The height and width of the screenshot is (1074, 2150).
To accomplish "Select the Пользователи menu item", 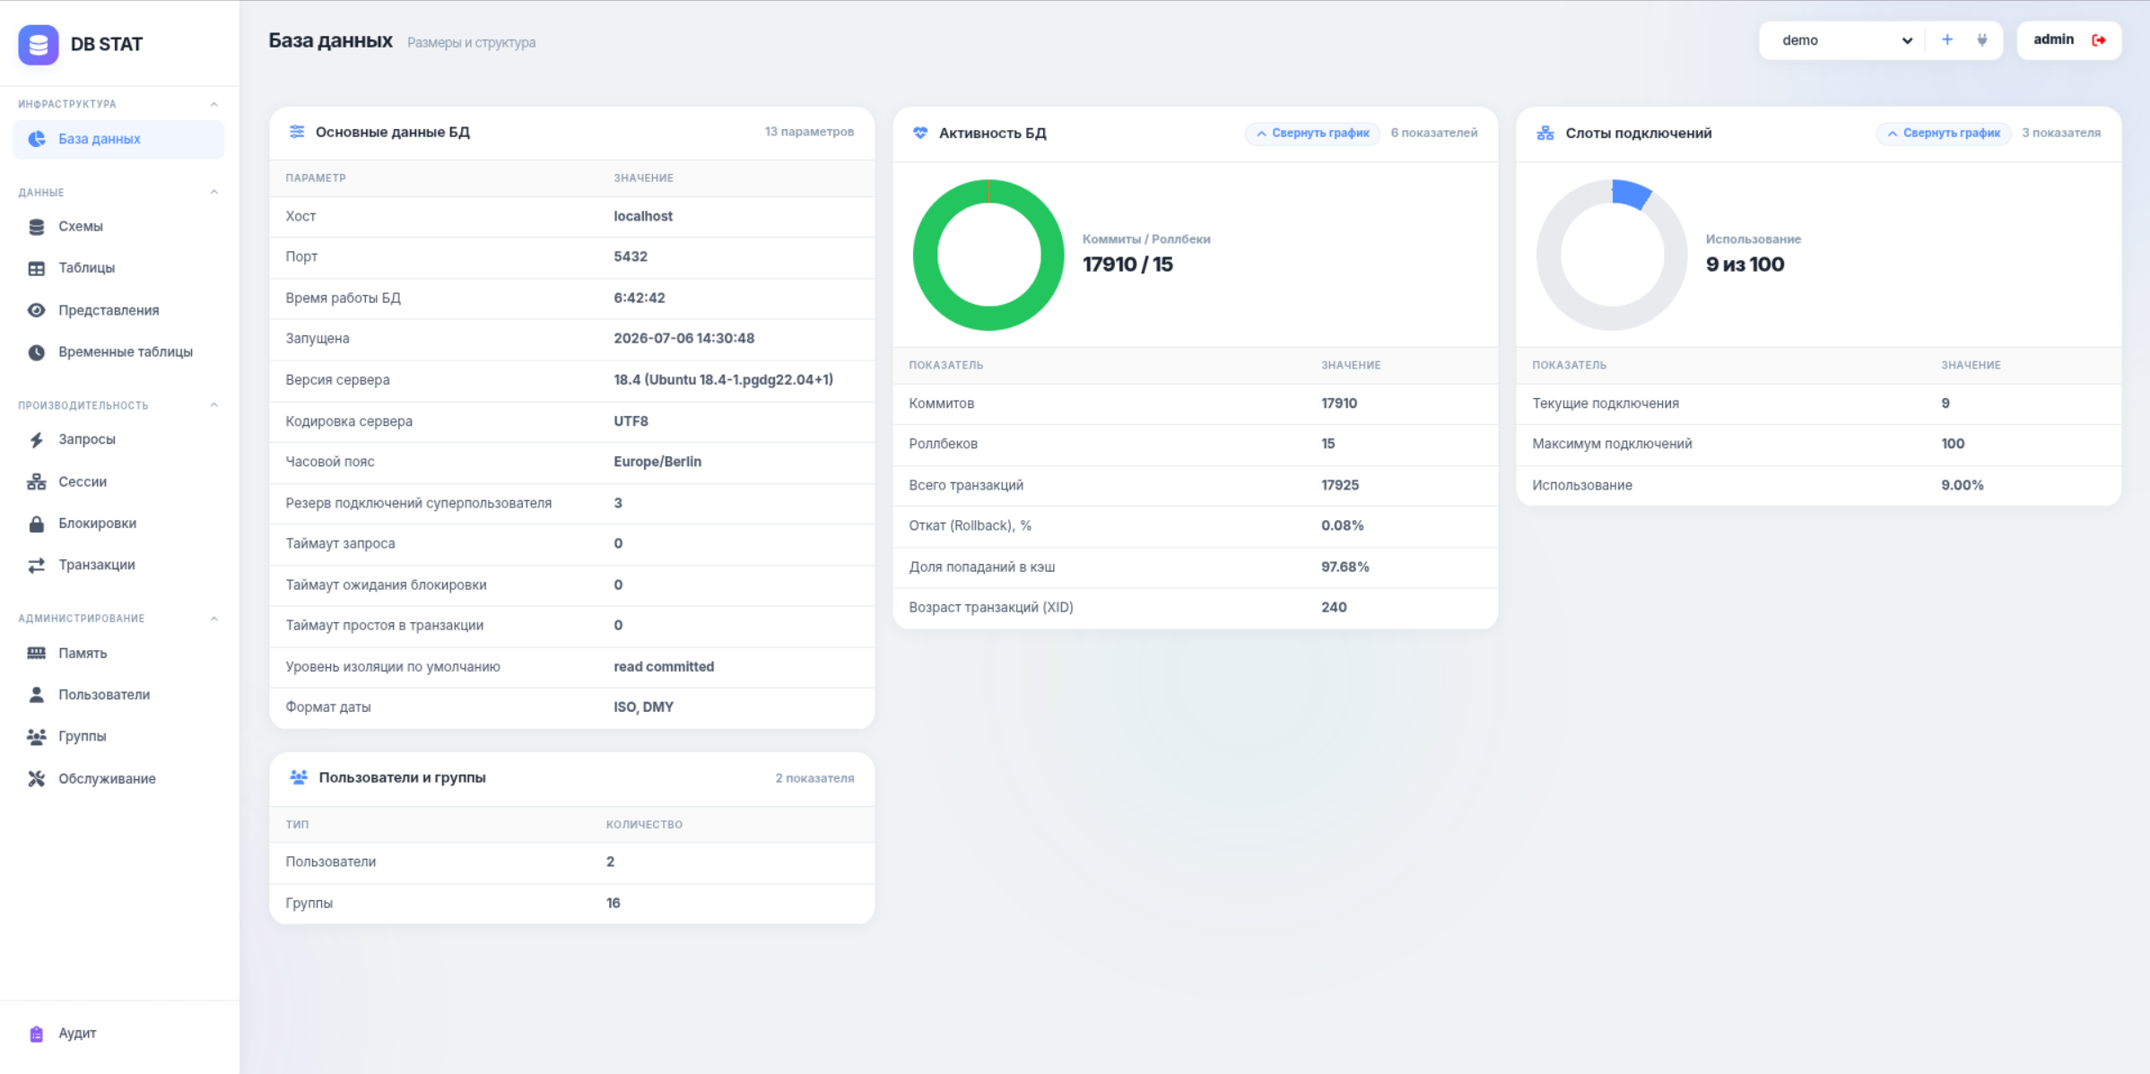I will pyautogui.click(x=118, y=695).
